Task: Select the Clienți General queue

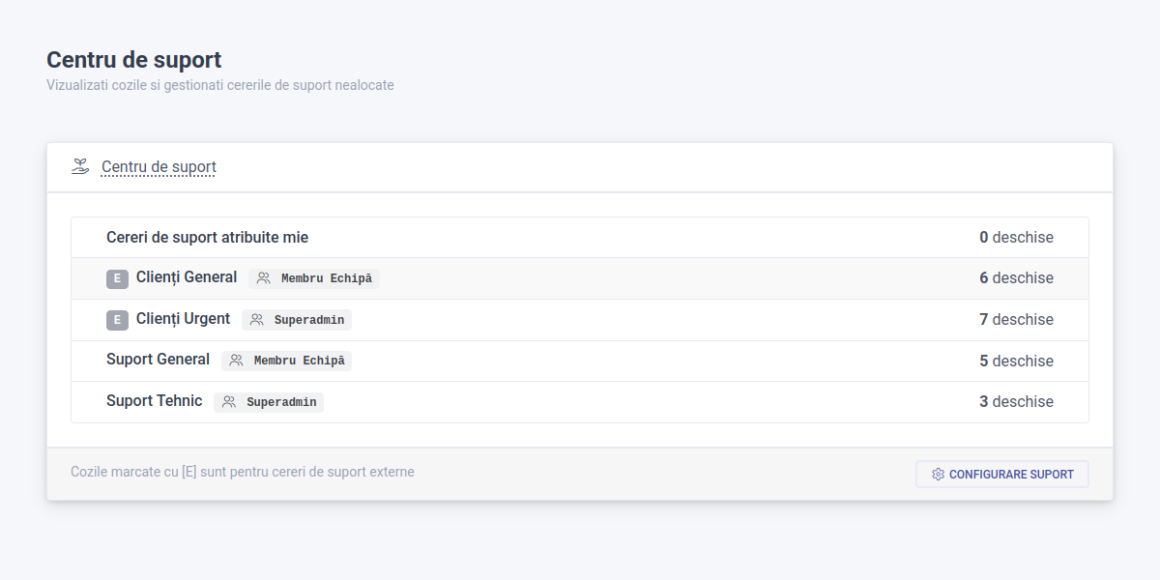Action: pyautogui.click(x=186, y=277)
